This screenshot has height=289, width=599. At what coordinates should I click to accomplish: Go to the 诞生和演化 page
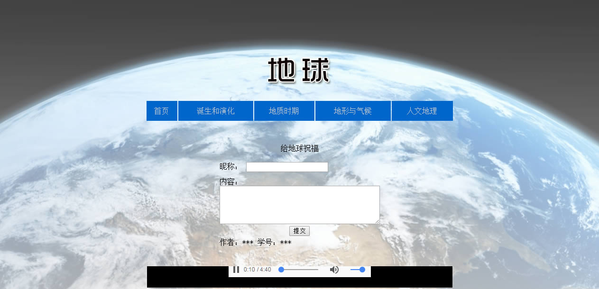pyautogui.click(x=216, y=111)
